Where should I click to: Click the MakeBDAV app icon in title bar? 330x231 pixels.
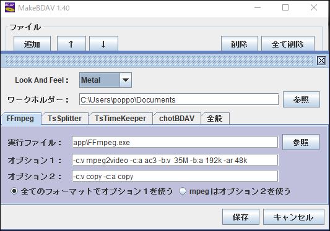pyautogui.click(x=10, y=7)
